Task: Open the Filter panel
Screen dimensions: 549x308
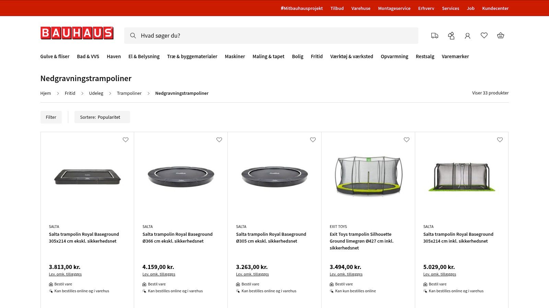Action: pos(51,117)
